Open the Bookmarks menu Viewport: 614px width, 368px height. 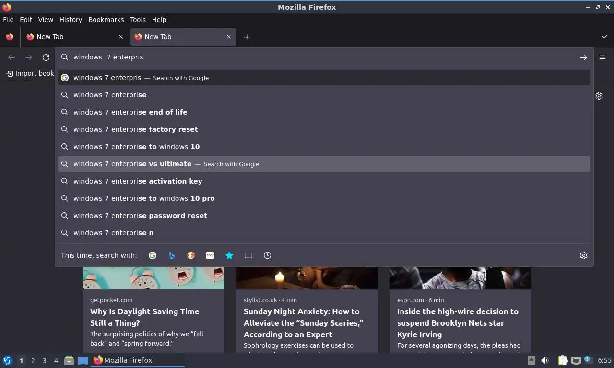click(x=106, y=20)
